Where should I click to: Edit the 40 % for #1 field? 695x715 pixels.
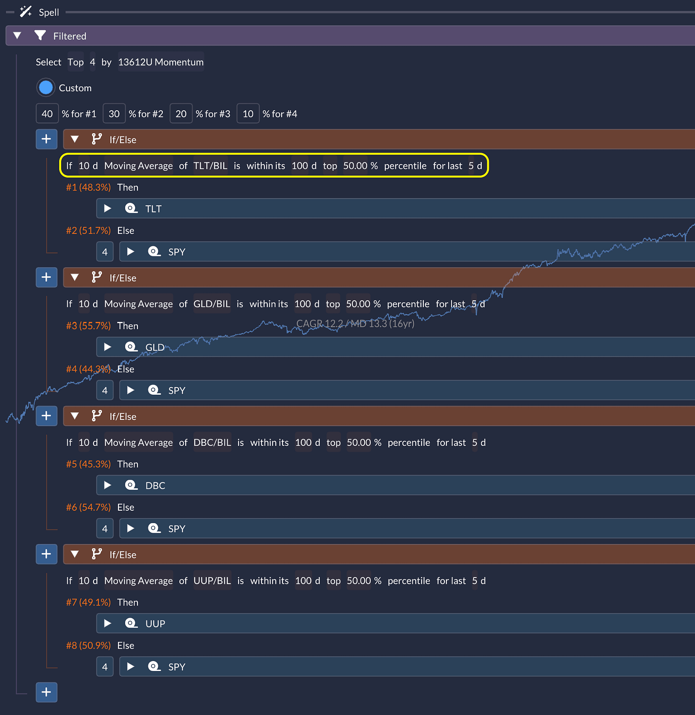[x=47, y=114]
